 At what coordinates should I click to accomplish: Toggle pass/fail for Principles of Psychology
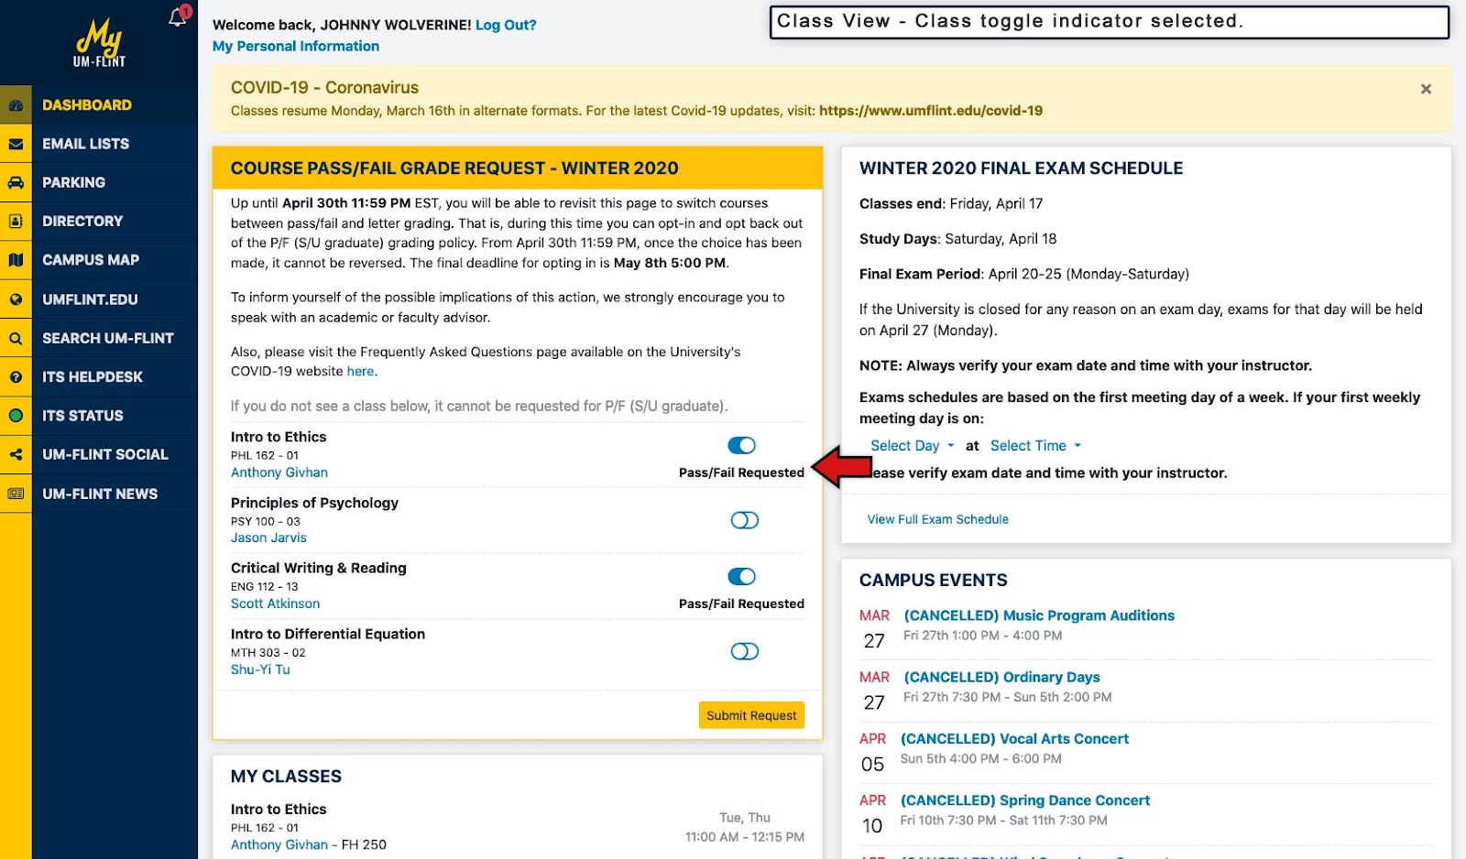(744, 520)
